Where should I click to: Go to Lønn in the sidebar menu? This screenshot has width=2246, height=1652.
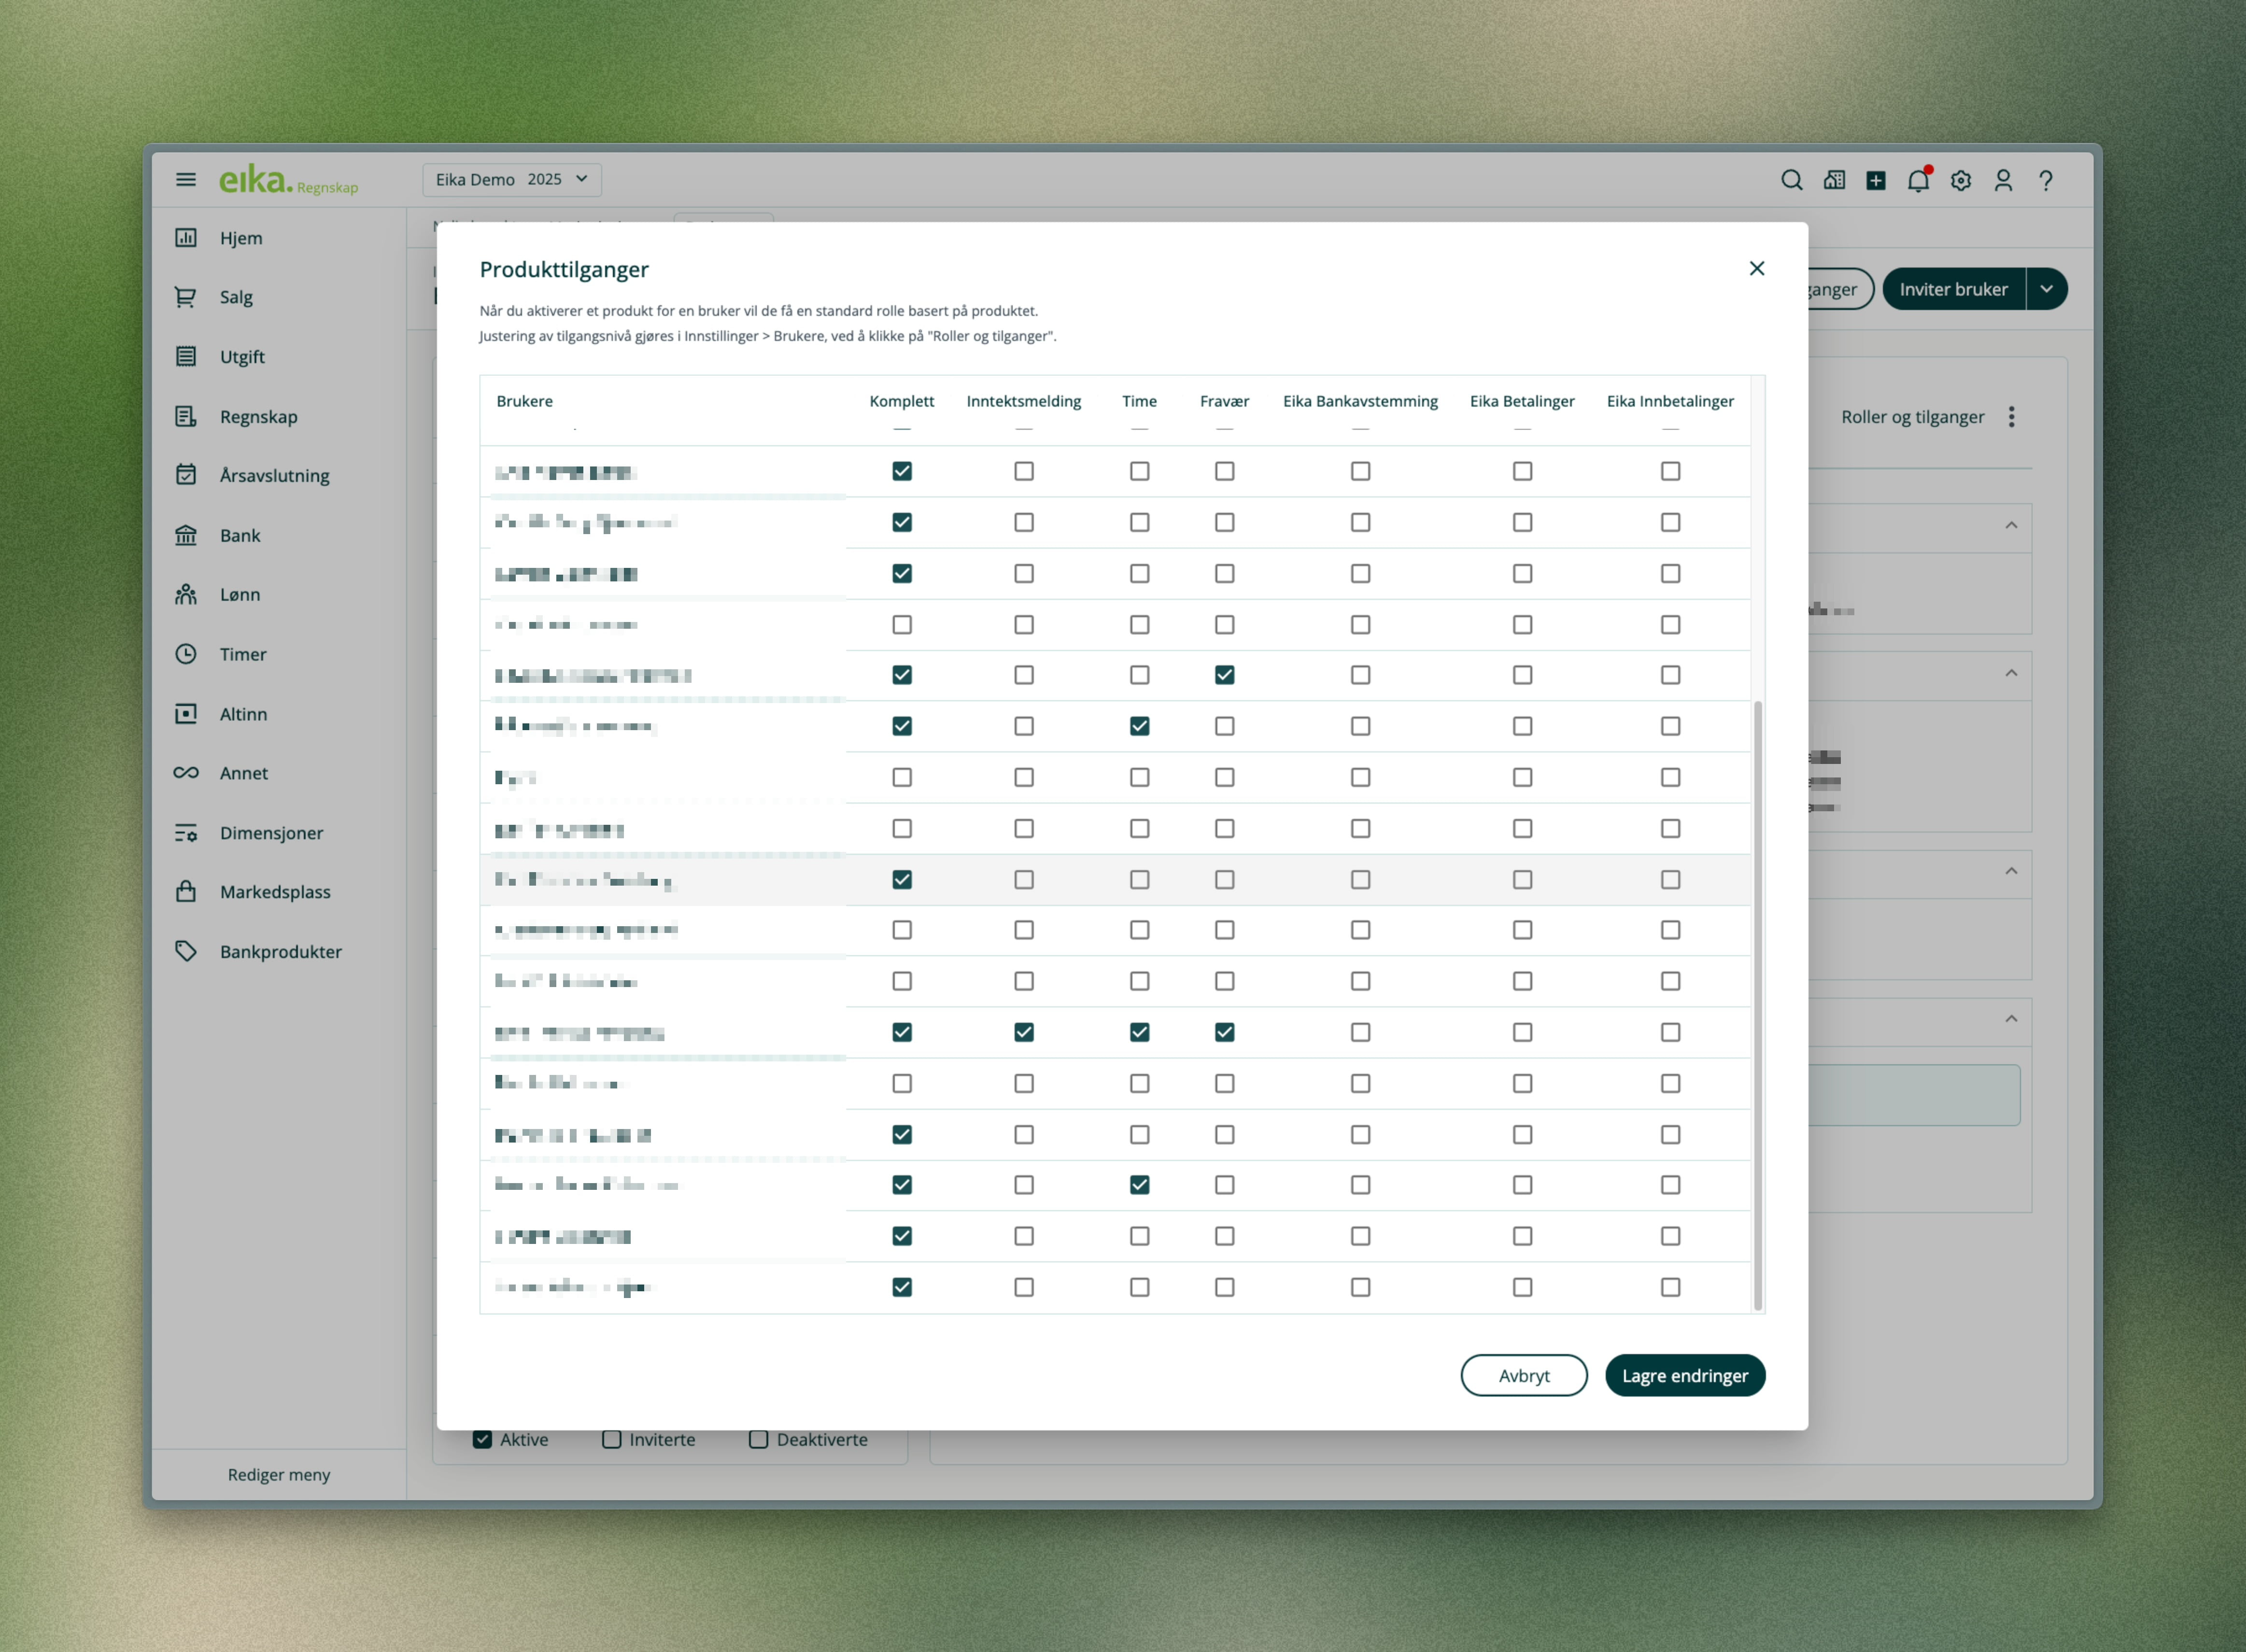tap(240, 594)
